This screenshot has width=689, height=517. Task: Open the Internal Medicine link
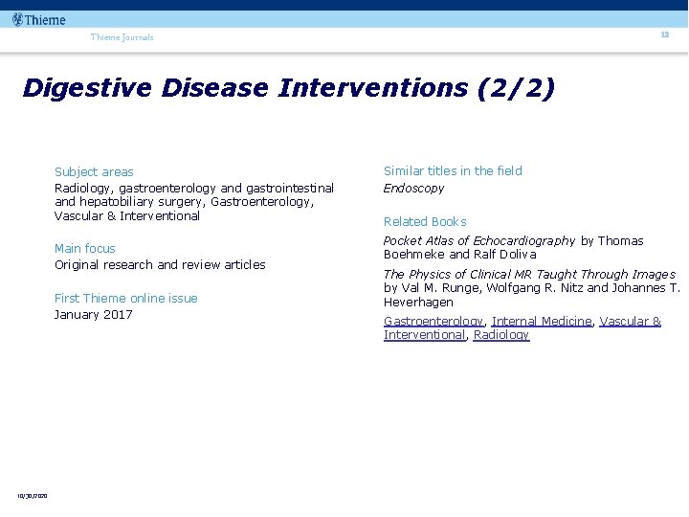click(x=542, y=322)
